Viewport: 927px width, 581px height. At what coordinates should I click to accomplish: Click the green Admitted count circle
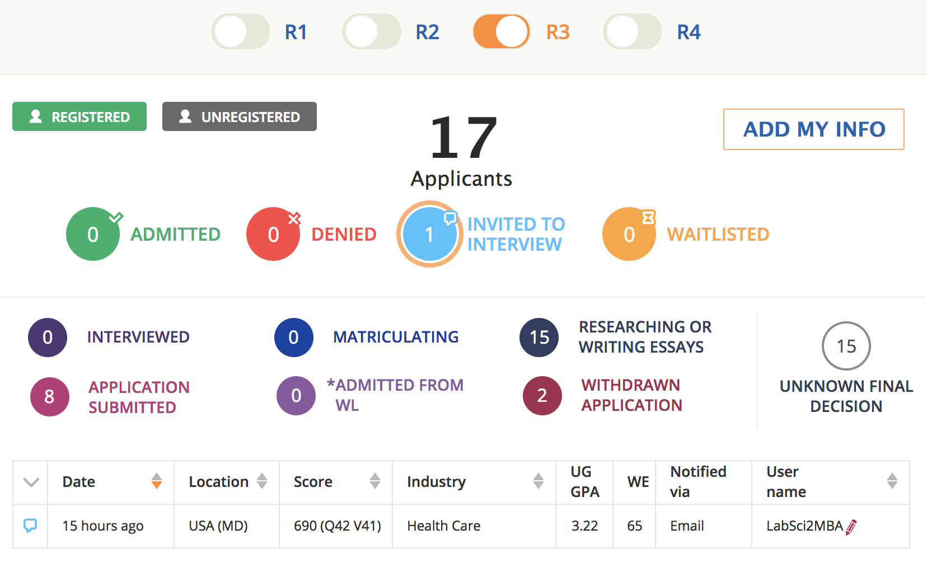(x=93, y=234)
